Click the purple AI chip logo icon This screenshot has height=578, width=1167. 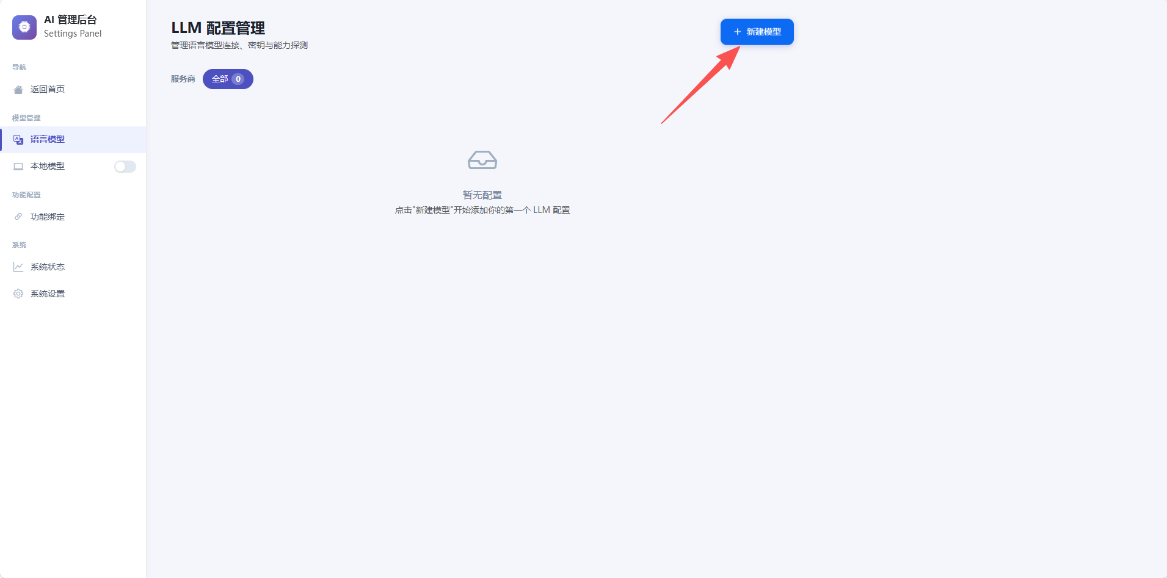tap(24, 27)
